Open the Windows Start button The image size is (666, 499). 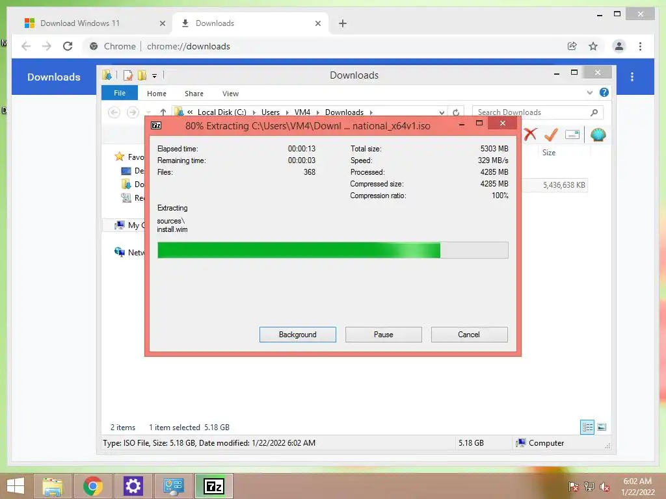[16, 486]
